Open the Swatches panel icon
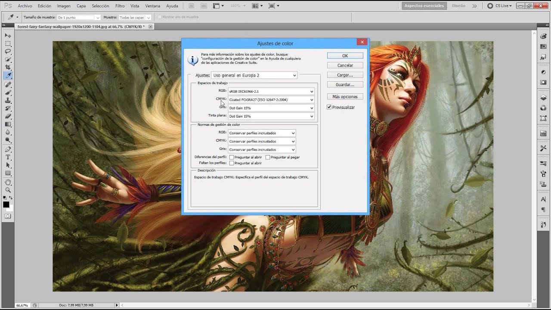 click(x=543, y=46)
